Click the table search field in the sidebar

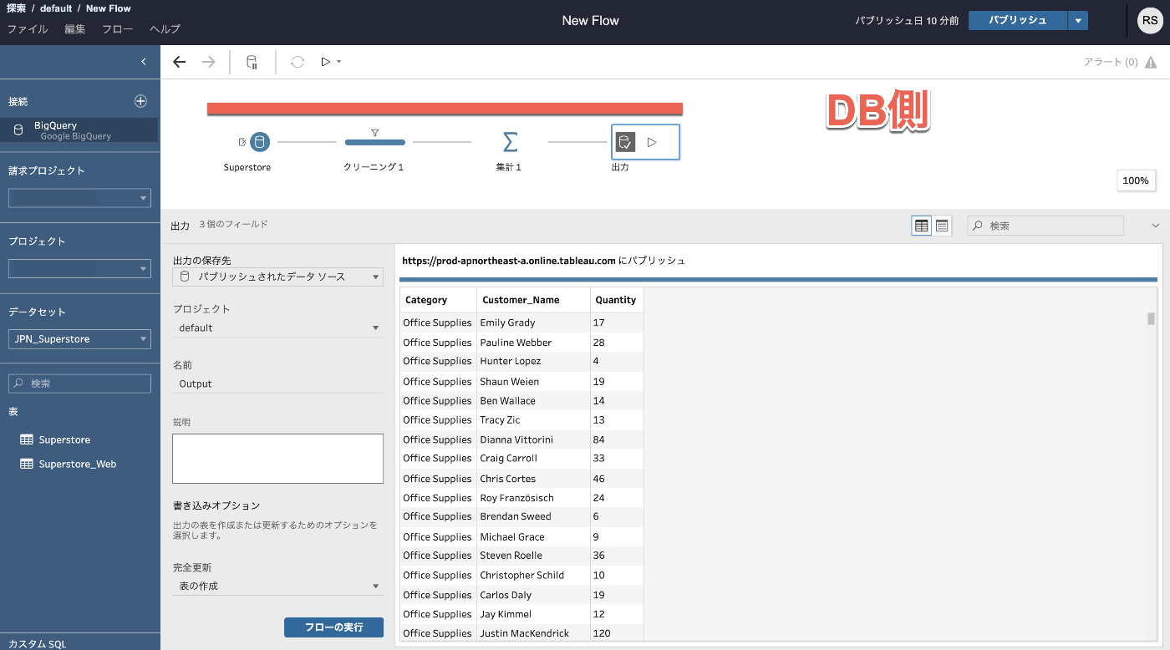pyautogui.click(x=79, y=383)
